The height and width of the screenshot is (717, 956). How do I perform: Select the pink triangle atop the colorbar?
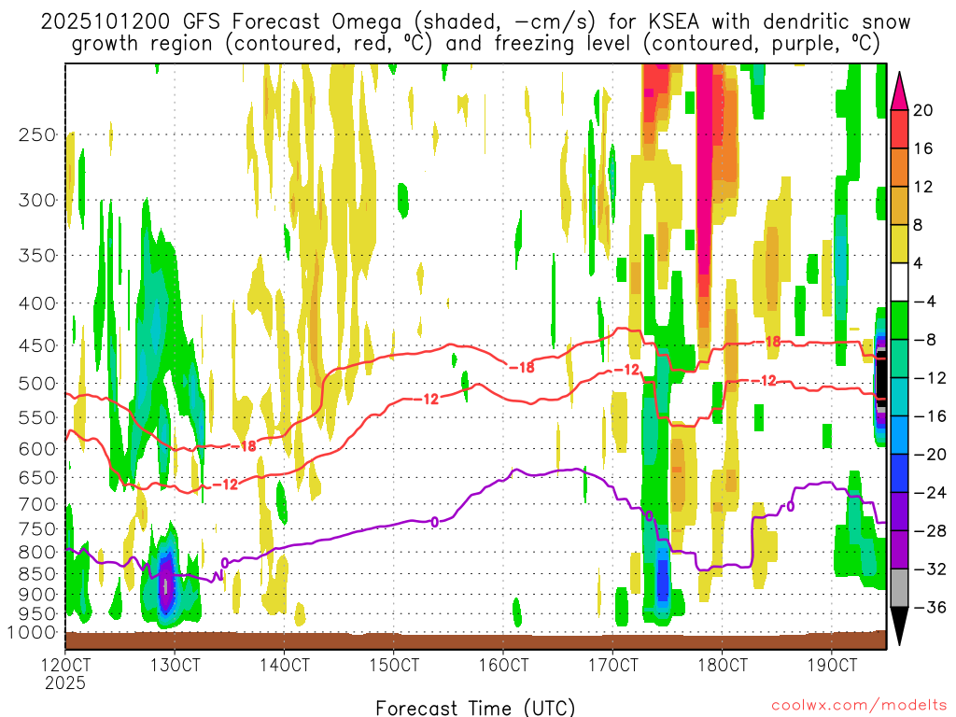901,90
